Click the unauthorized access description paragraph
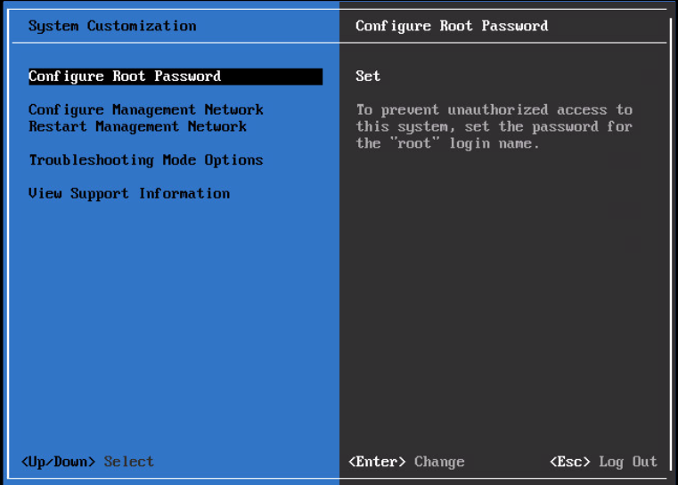The image size is (678, 485). 494,126
